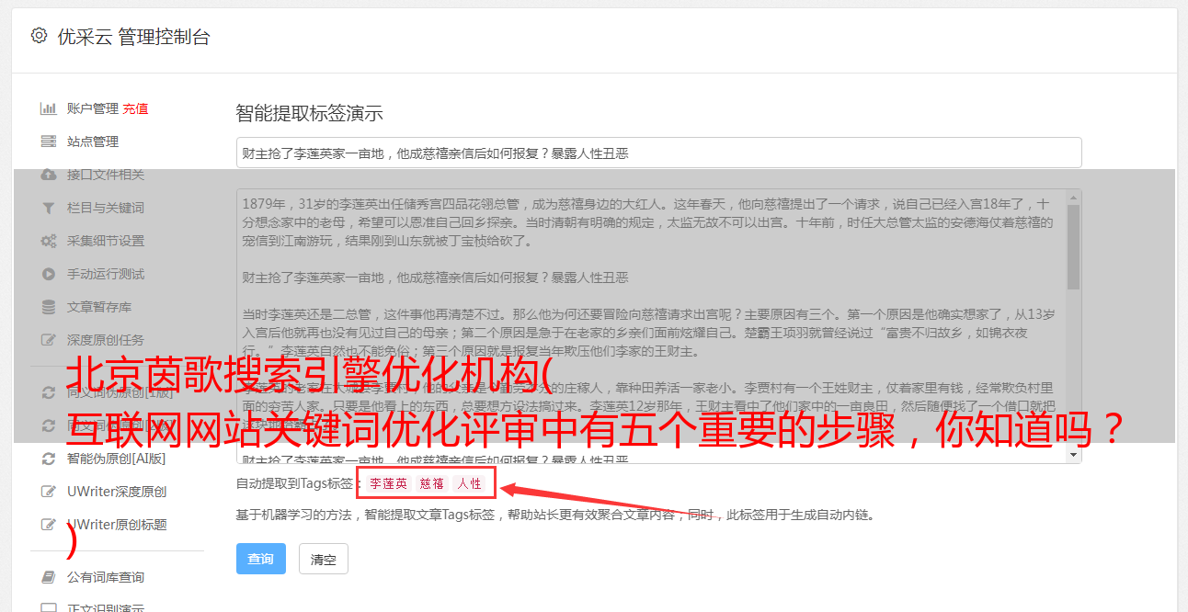Click the bar chart icon next to 账户管理
Viewport: 1188px width, 612px height.
tap(49, 108)
